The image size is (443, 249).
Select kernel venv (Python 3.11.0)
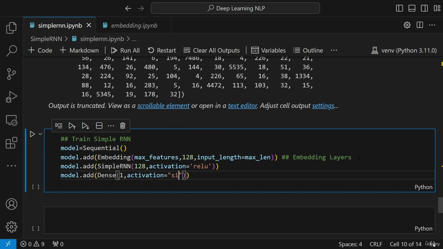coord(404,50)
